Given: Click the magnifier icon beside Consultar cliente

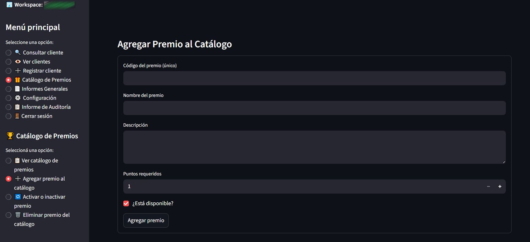Looking at the screenshot, I should [x=18, y=53].
